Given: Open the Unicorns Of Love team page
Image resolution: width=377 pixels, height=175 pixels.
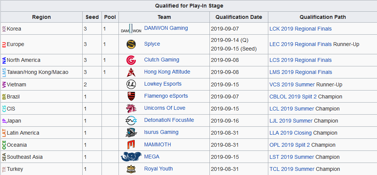Looking at the screenshot, I should 165,108.
